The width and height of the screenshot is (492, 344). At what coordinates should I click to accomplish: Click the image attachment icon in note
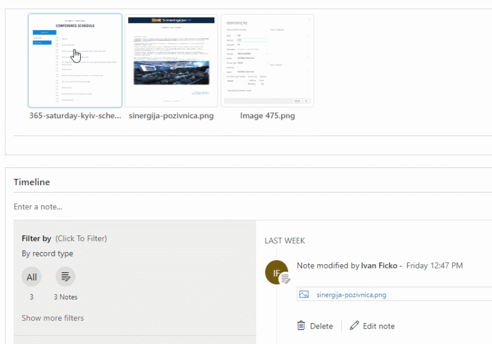click(x=304, y=295)
